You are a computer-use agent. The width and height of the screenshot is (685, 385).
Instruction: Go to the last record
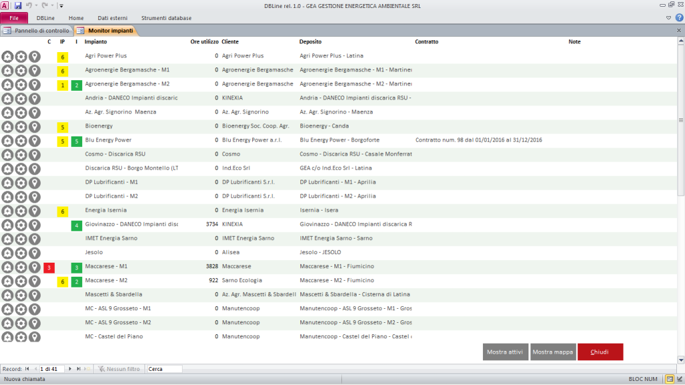79,369
